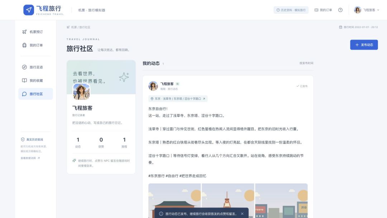
Task: Open 我的收藏 in the sidebar
Action: [35, 80]
